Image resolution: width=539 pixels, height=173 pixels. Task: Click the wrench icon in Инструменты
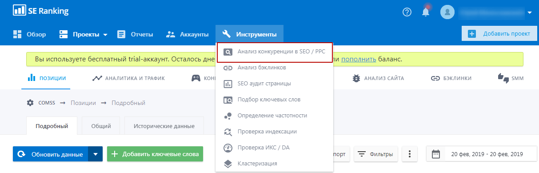pyautogui.click(x=226, y=34)
